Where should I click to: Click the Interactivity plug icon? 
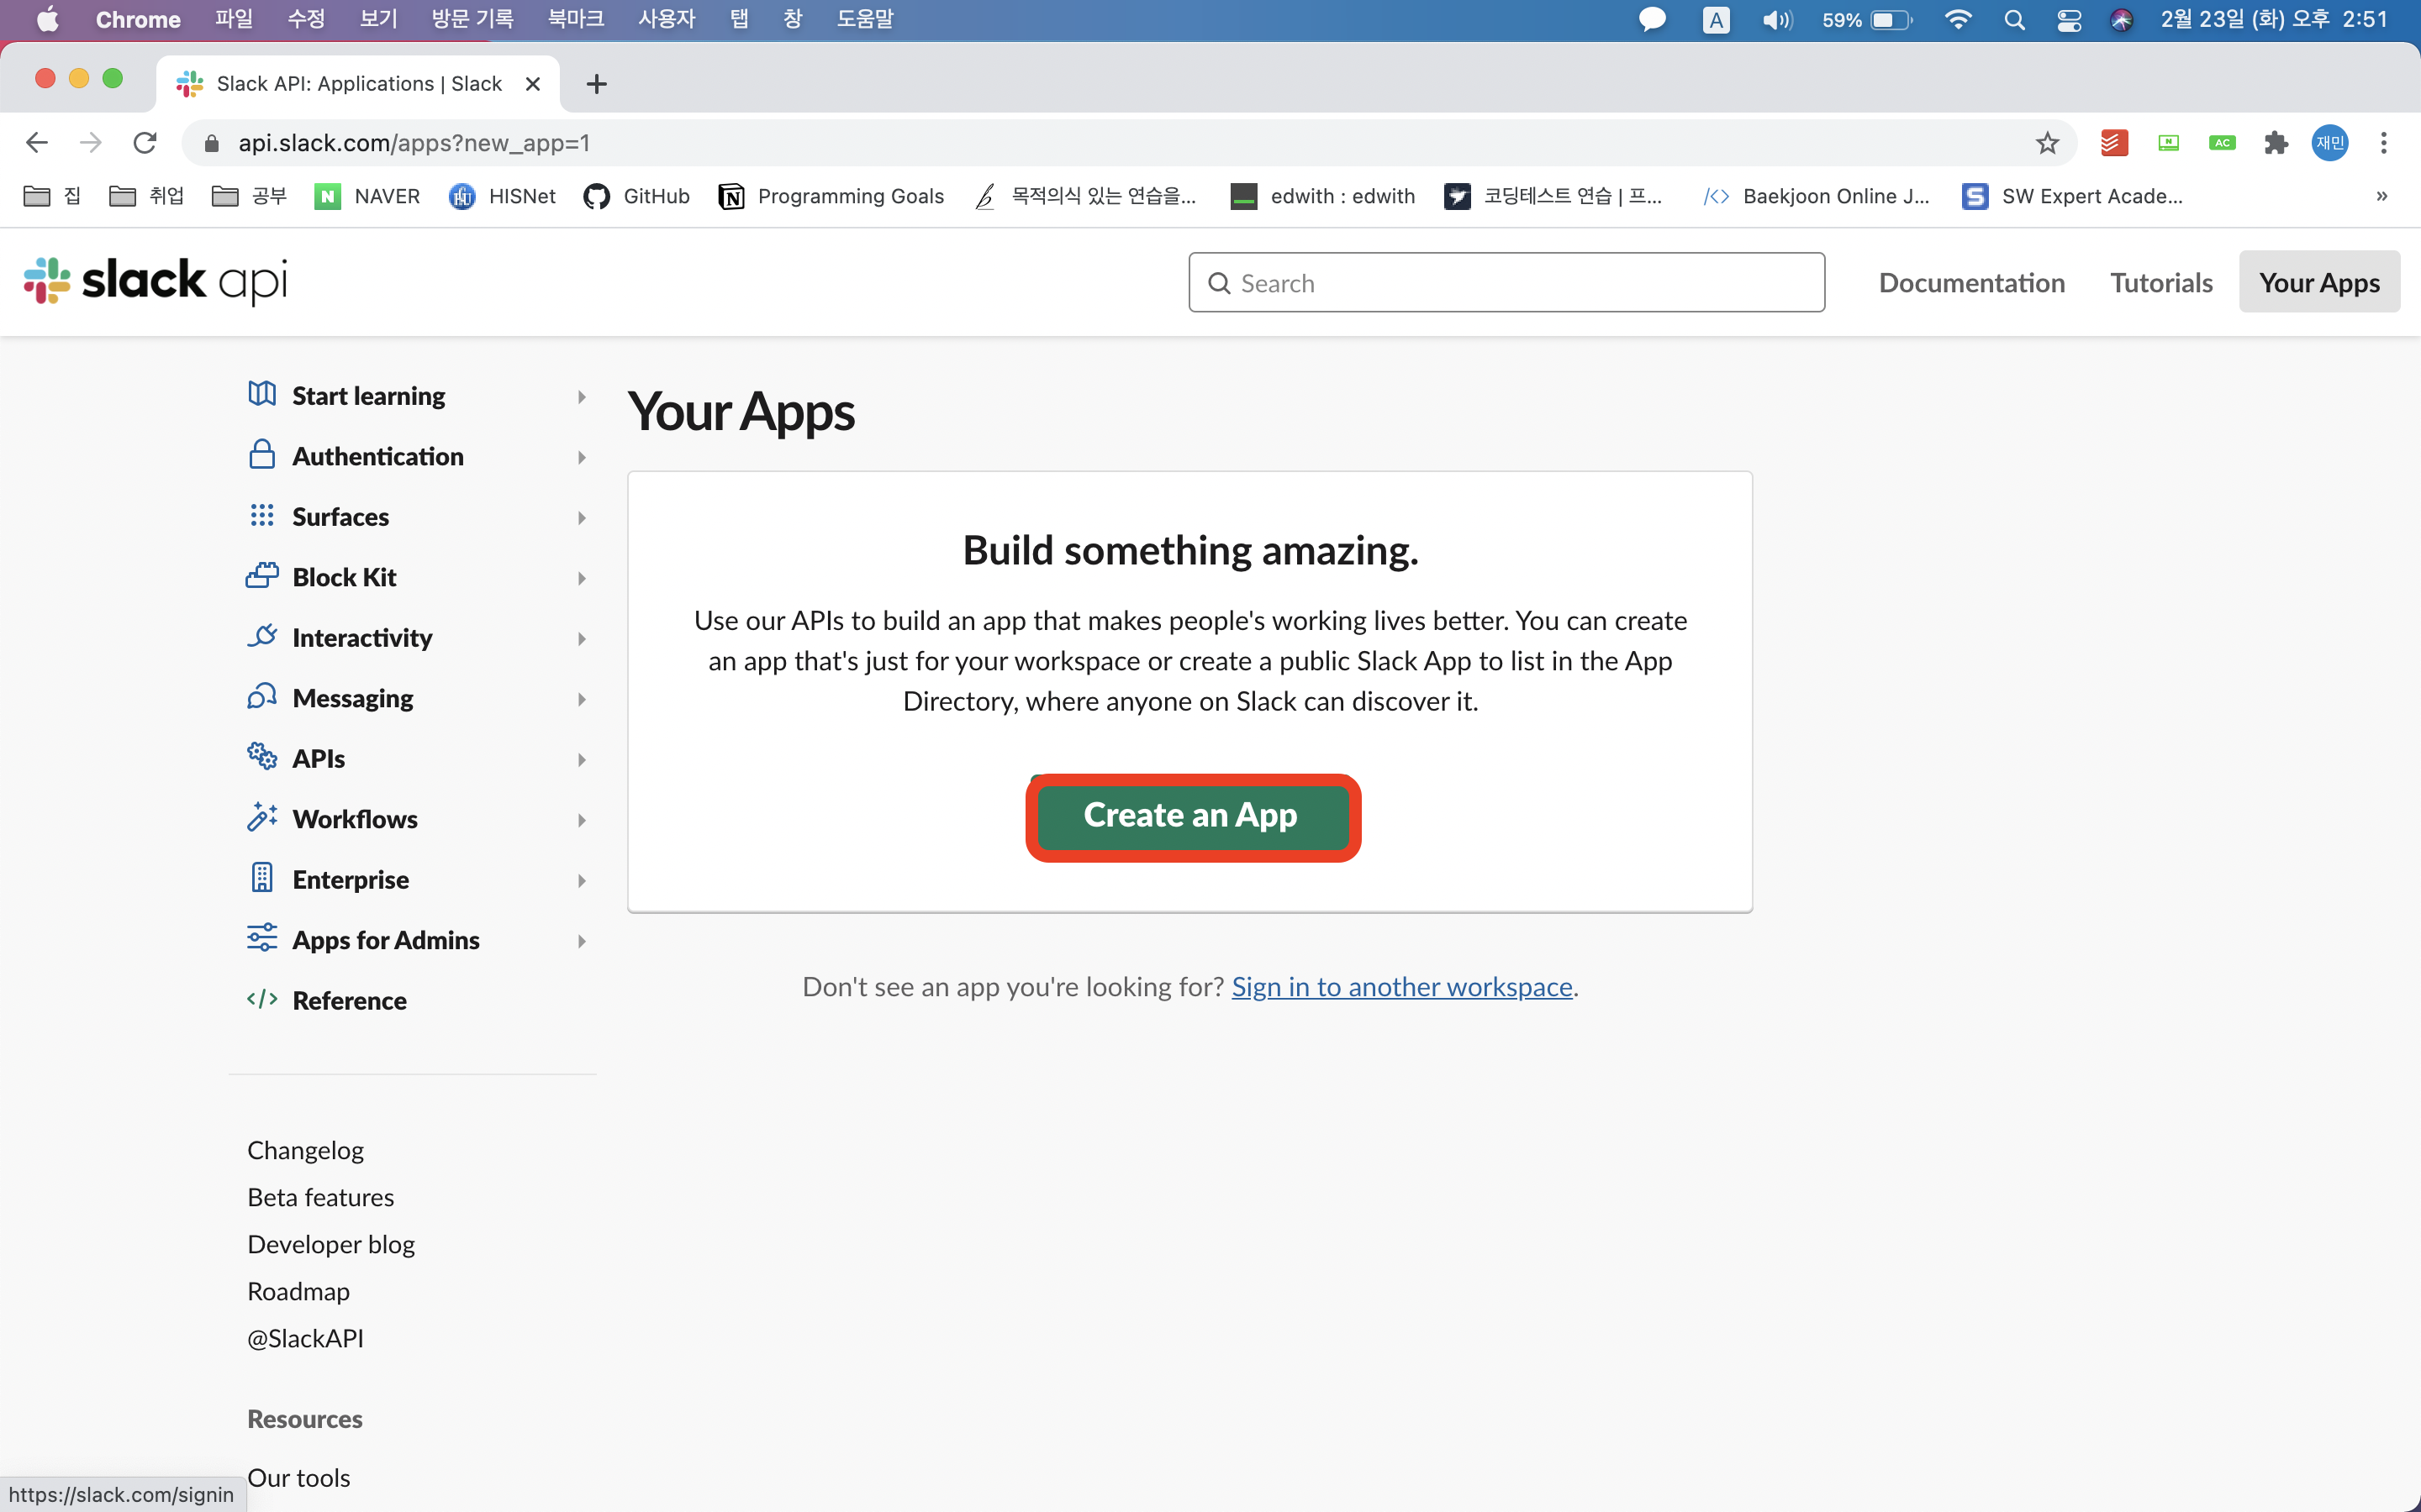[262, 636]
